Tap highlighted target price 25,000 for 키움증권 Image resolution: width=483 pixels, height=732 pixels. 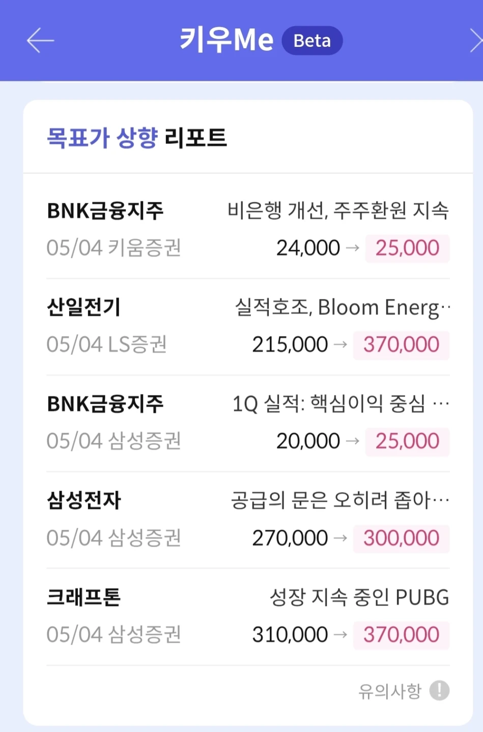pos(407,248)
